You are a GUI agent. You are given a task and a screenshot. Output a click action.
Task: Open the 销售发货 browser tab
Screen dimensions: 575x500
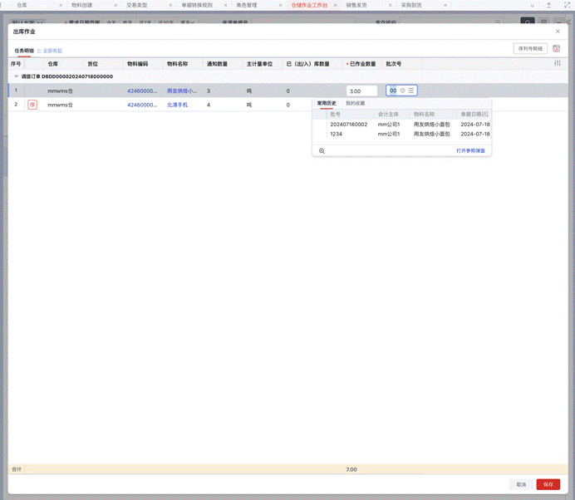(358, 5)
